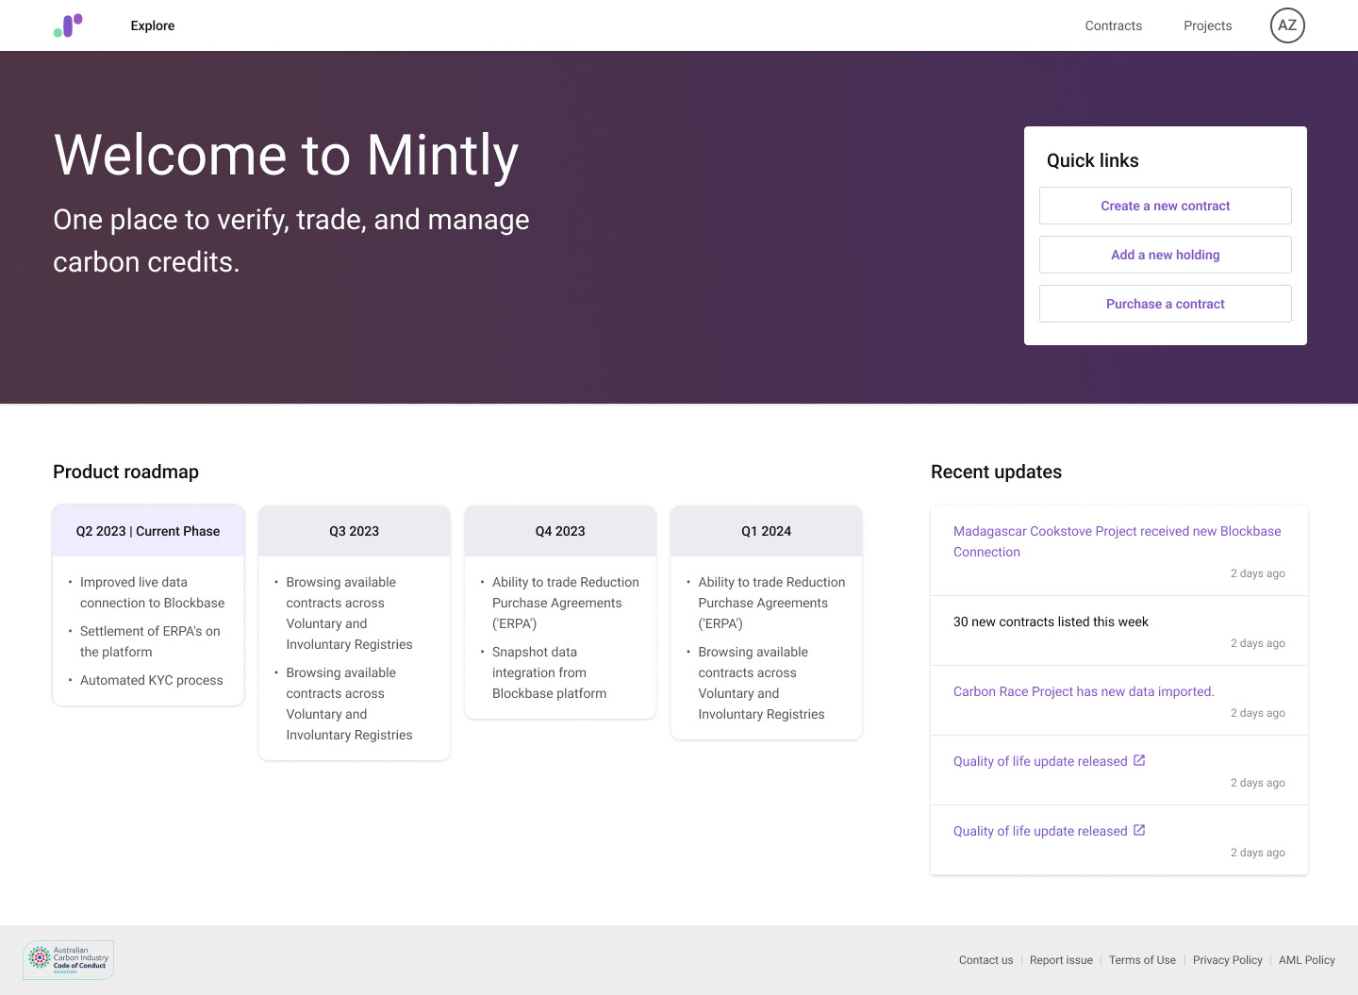Open the Privacy Policy footer link
1358x995 pixels.
coord(1227,960)
